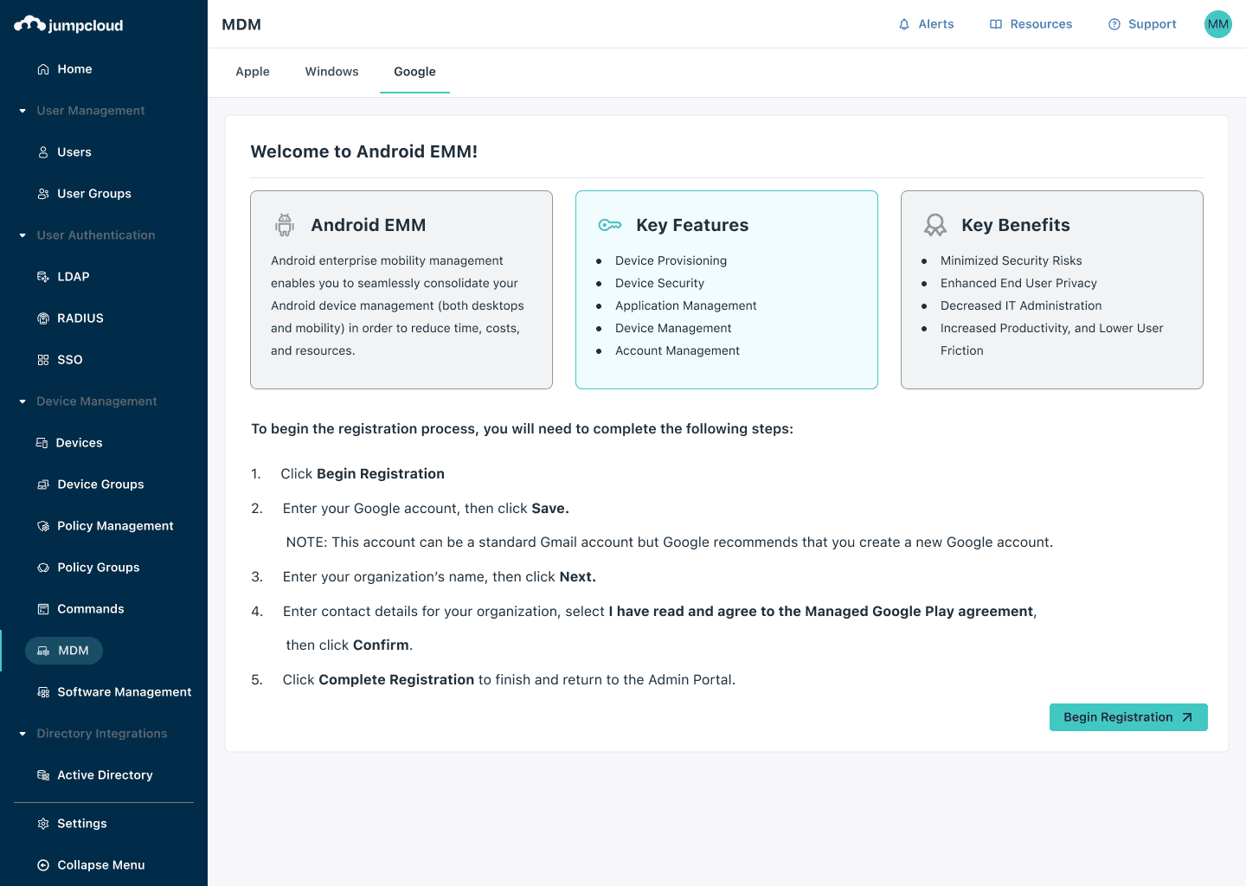Click the Account Management bullet text
This screenshot has height=886, width=1246.
[x=678, y=350]
